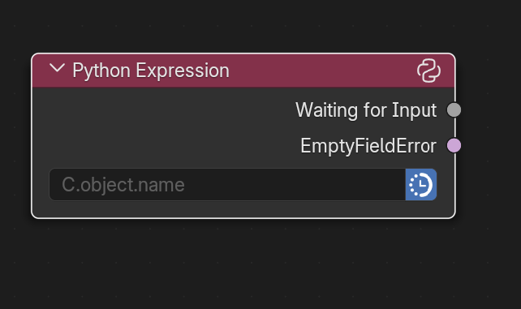
Task: Click empty dark body area of node
Action: 160,128
